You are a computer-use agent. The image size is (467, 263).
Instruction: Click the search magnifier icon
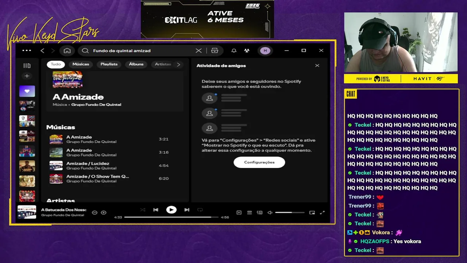coord(85,50)
